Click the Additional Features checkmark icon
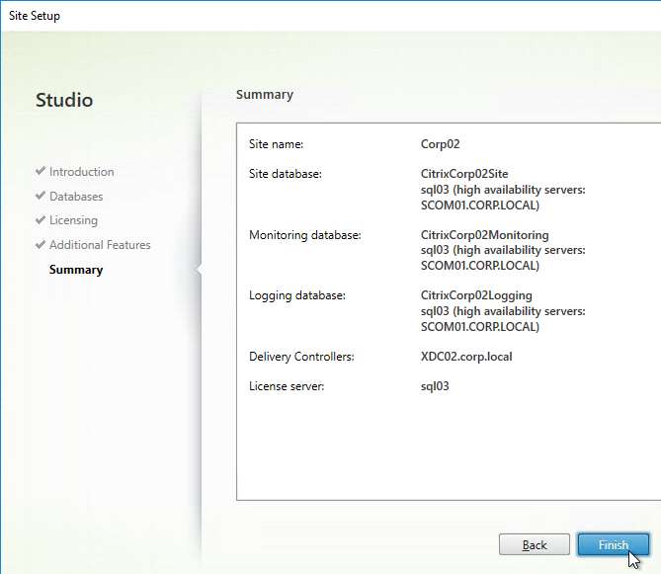The image size is (661, 574). pos(41,244)
